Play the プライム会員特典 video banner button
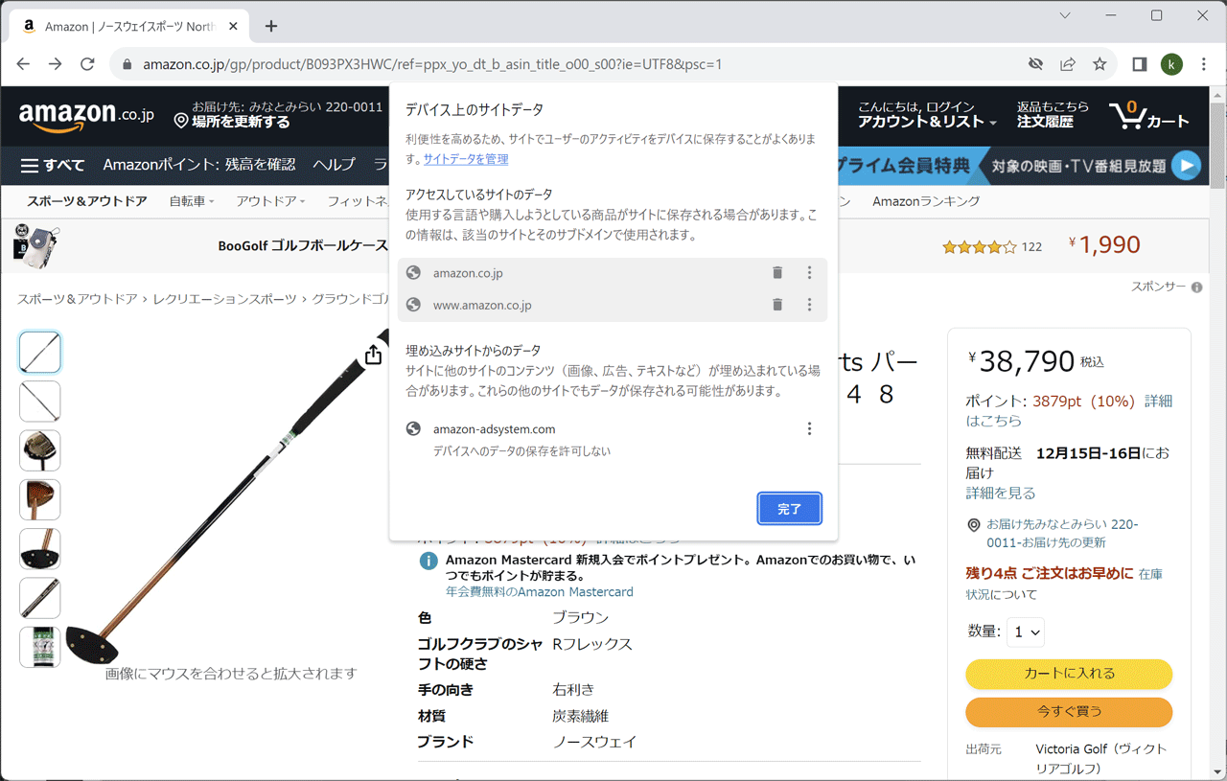Screen dimensions: 1227x781 1187,165
